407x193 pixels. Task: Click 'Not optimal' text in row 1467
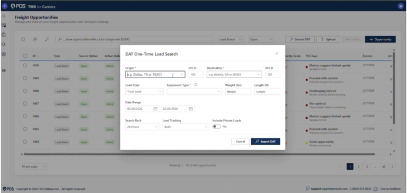pos(317,103)
